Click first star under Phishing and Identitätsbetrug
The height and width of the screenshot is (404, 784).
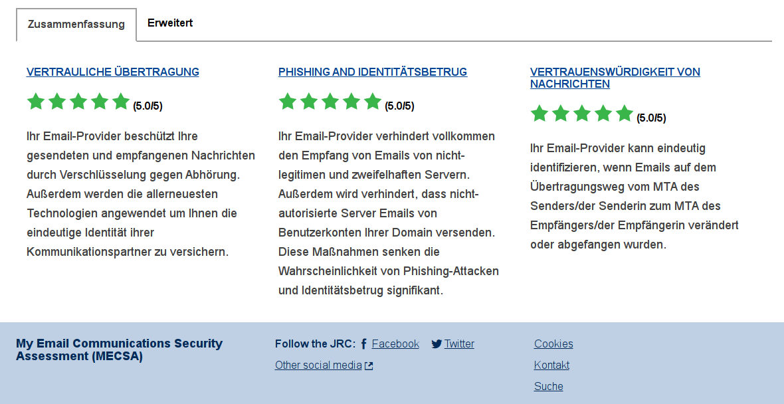click(x=288, y=102)
